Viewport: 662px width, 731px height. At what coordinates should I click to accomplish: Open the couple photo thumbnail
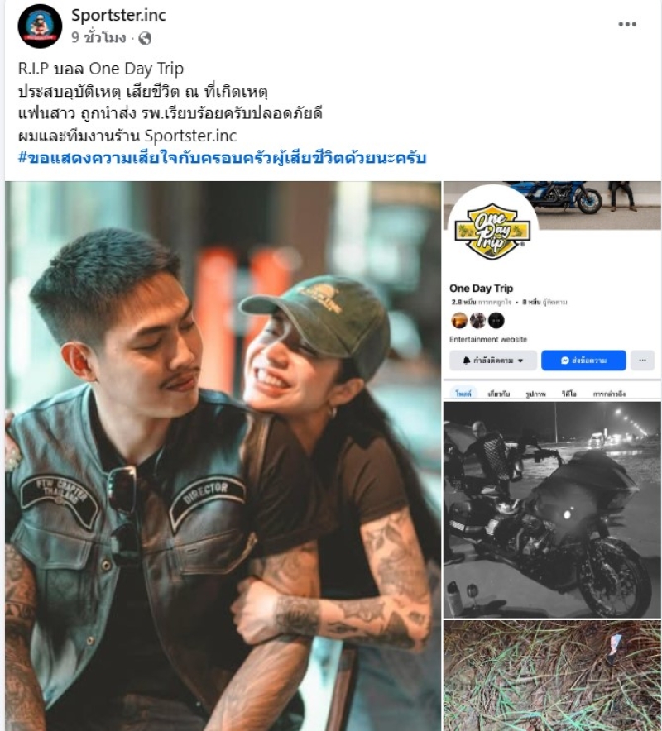[x=223, y=456]
